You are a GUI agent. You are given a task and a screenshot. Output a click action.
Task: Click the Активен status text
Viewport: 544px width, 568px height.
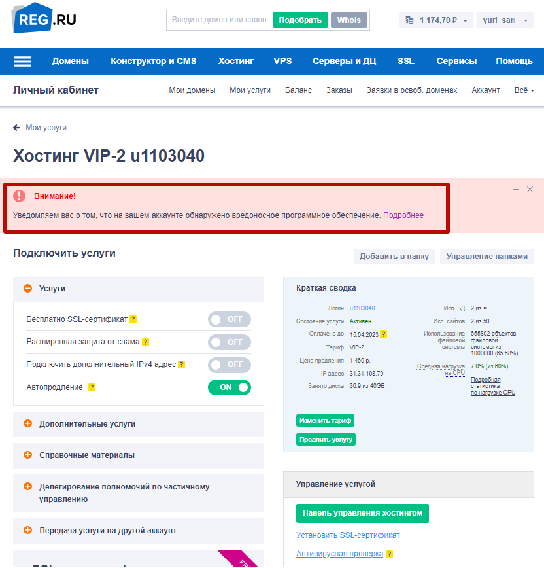coord(360,321)
